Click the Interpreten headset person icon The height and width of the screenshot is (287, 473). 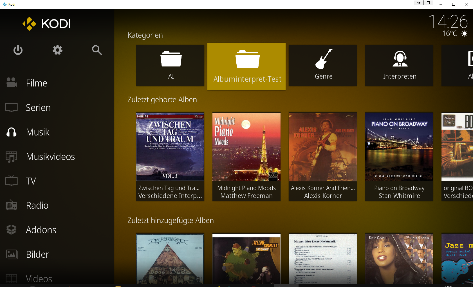tap(400, 59)
